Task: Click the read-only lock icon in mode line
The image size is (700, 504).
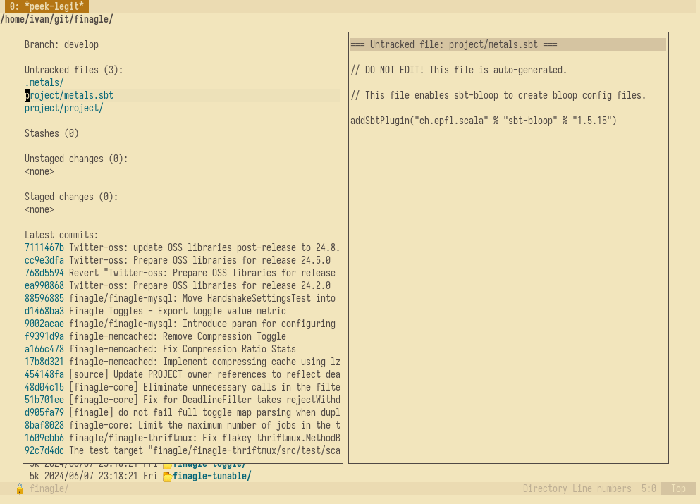Action: click(20, 488)
